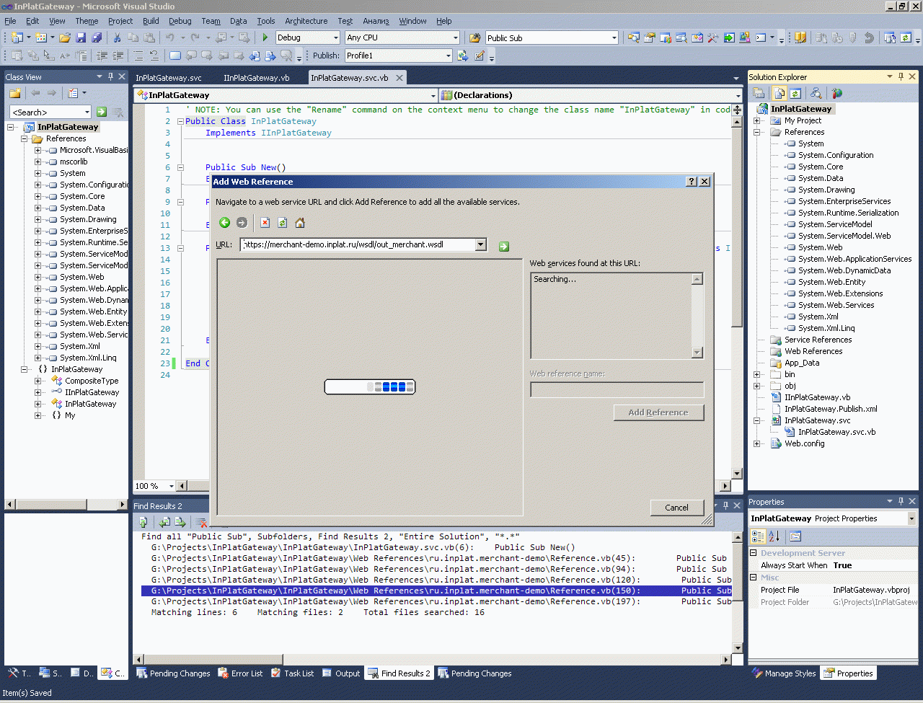This screenshot has width=923, height=703.
Task: Click the Comment selected lines icon
Action: pos(138,56)
